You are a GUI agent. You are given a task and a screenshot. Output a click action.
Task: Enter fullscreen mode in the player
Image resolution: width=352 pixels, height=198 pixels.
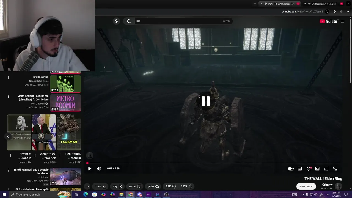(335, 169)
